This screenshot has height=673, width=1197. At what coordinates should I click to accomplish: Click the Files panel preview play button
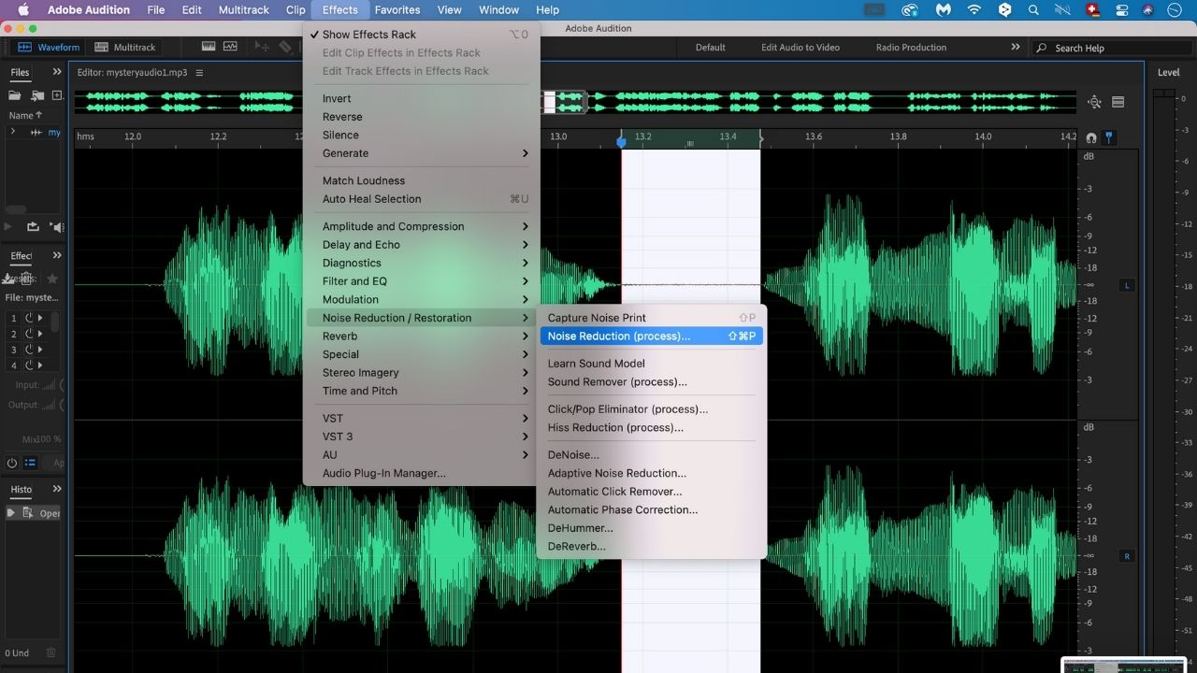9,226
